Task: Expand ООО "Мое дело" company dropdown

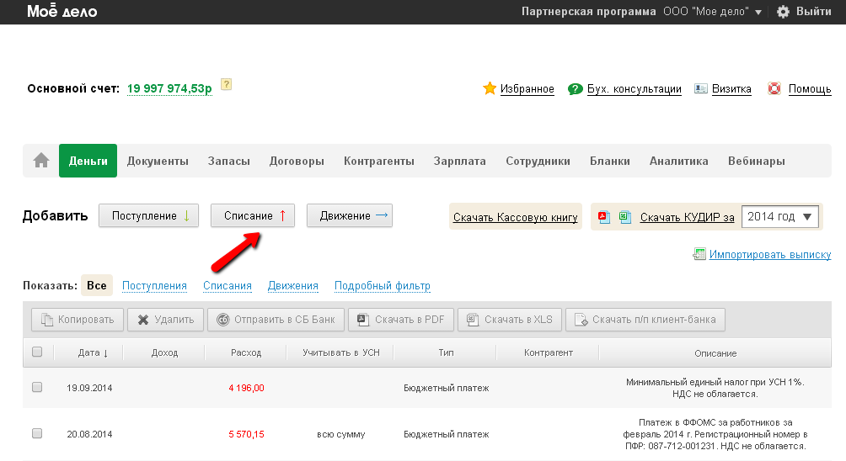Action: click(712, 12)
